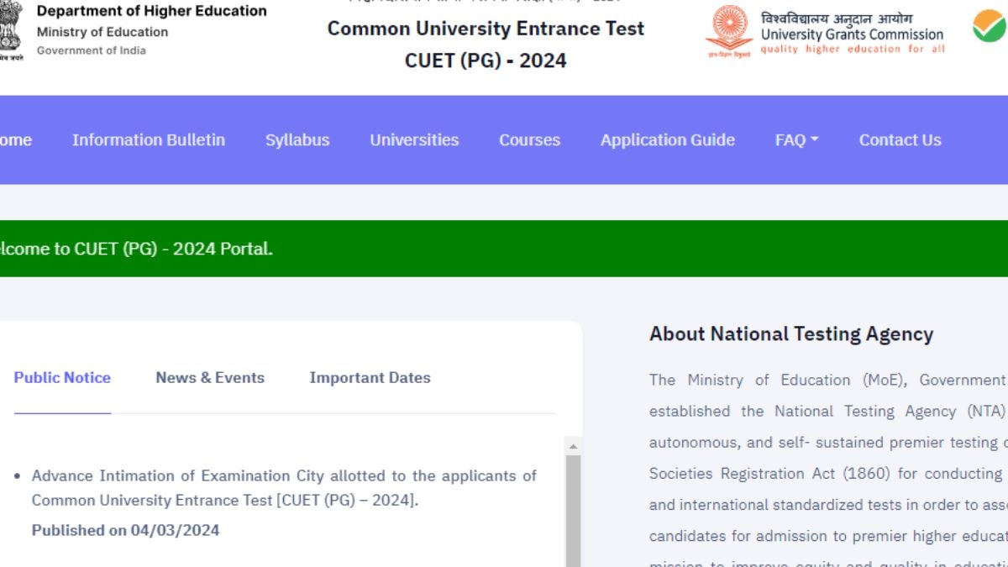Click the Department of Higher Education logo block

click(x=134, y=29)
